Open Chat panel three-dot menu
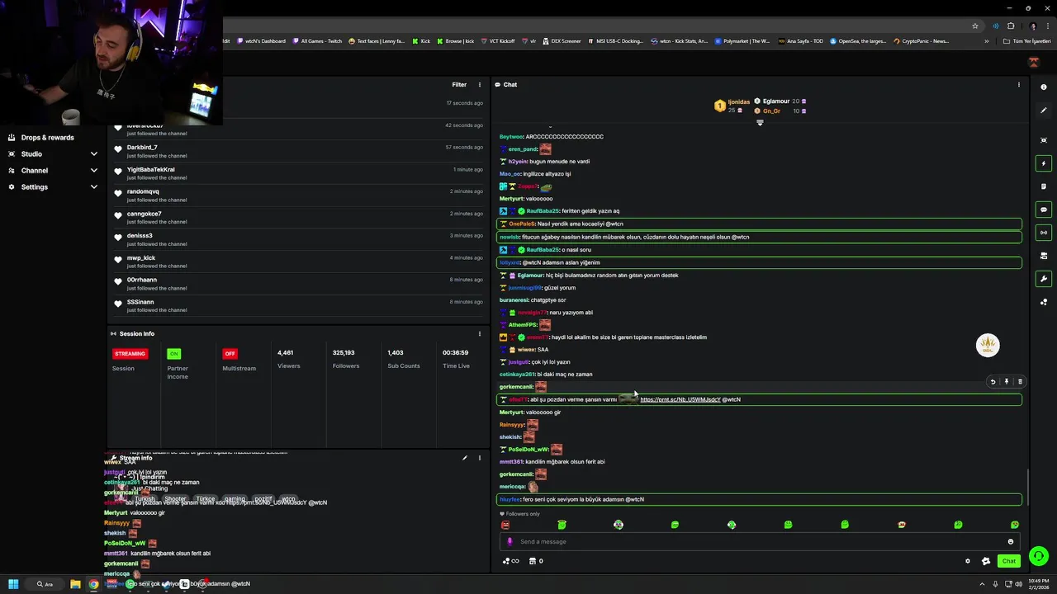The width and height of the screenshot is (1057, 594). pyautogui.click(x=1018, y=84)
